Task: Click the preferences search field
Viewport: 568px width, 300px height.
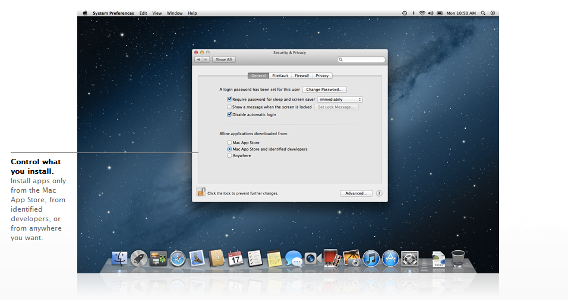Action: pyautogui.click(x=361, y=59)
